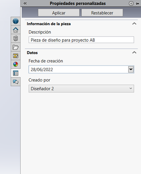Open the File Explorer folder tab
The height and width of the screenshot is (174, 141).
[x=16, y=47]
